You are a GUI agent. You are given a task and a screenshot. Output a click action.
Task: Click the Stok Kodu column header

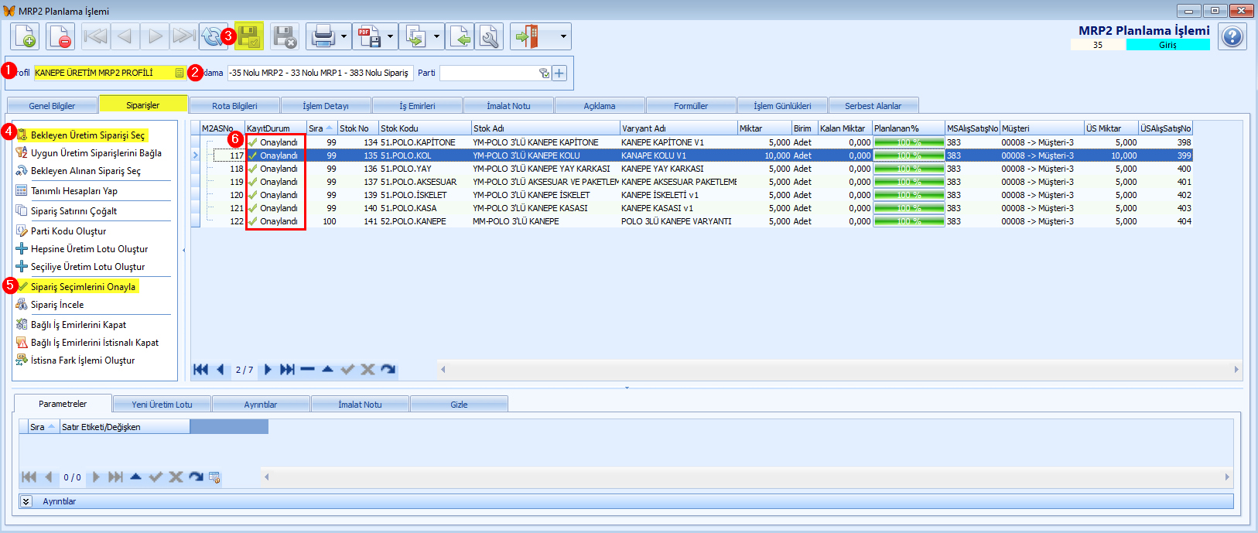coord(425,128)
